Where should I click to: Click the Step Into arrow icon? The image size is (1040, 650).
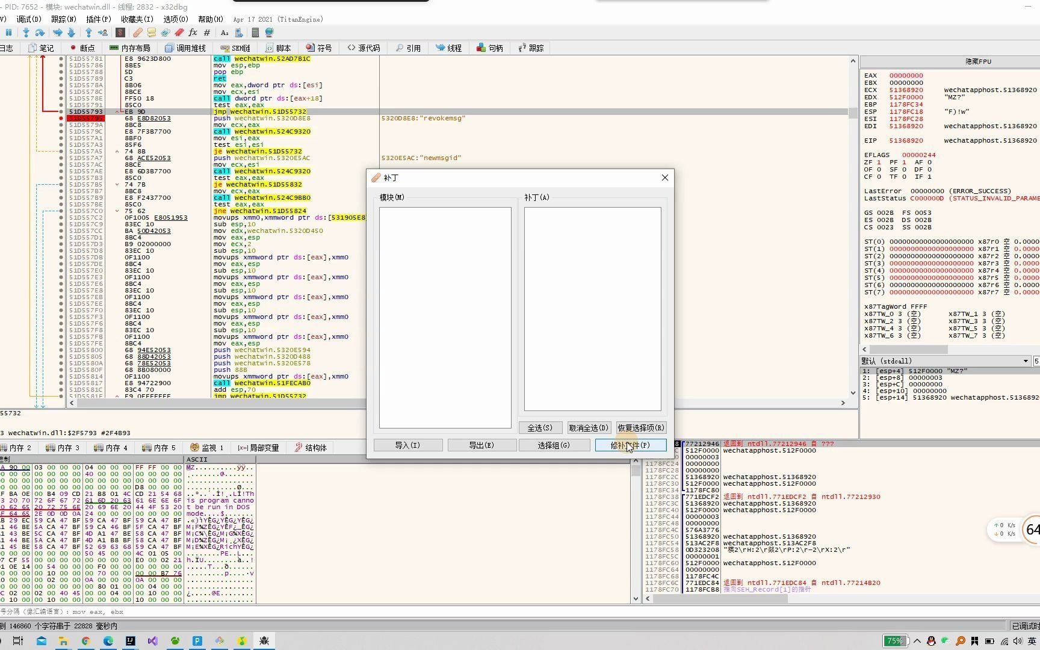tap(26, 32)
